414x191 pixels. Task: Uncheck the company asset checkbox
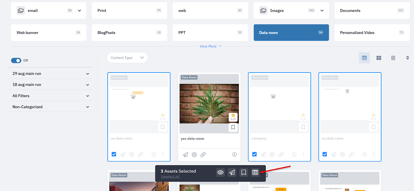(254, 154)
